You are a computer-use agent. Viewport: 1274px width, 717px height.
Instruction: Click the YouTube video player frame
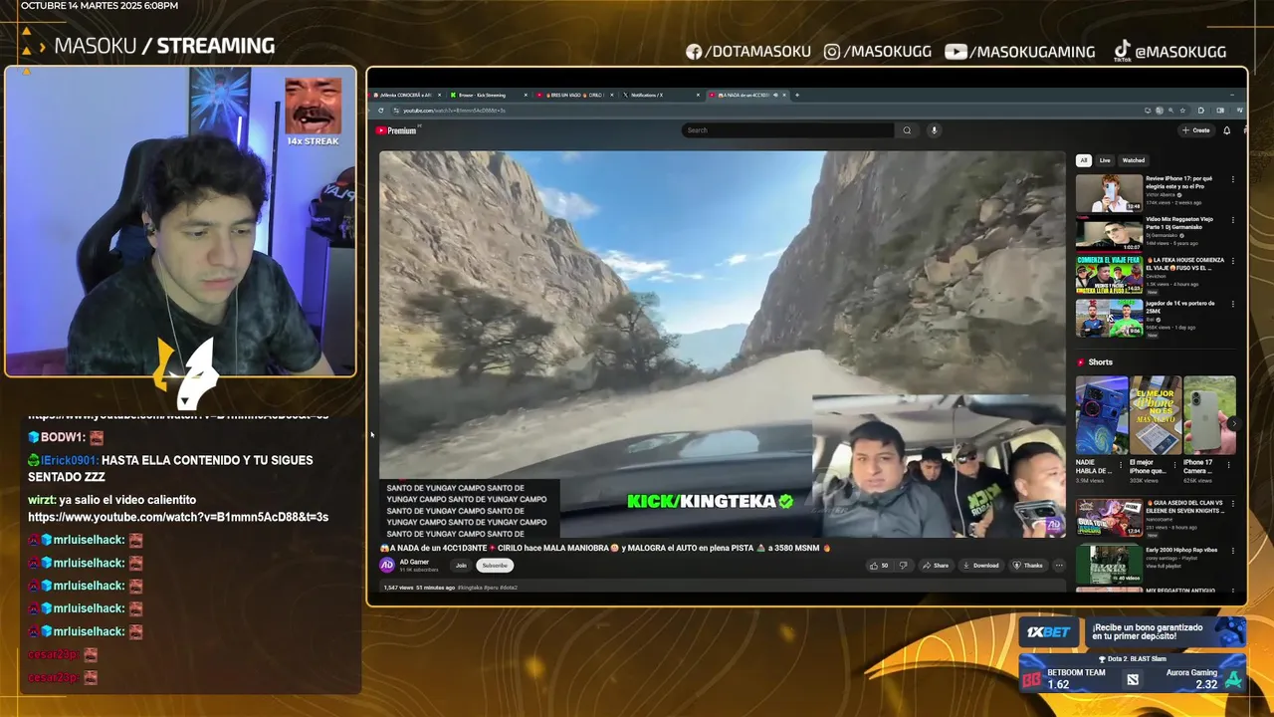[723, 344]
